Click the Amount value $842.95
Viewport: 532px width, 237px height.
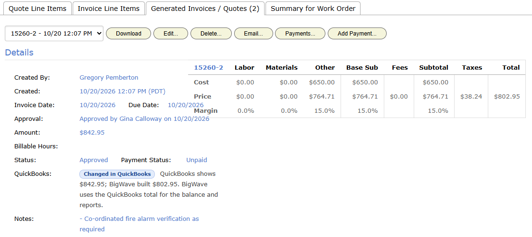(92, 133)
